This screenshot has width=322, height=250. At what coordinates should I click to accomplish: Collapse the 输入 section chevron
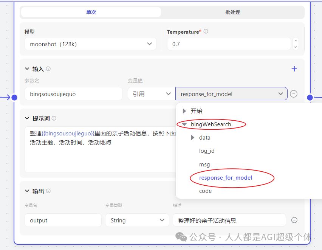(27, 69)
